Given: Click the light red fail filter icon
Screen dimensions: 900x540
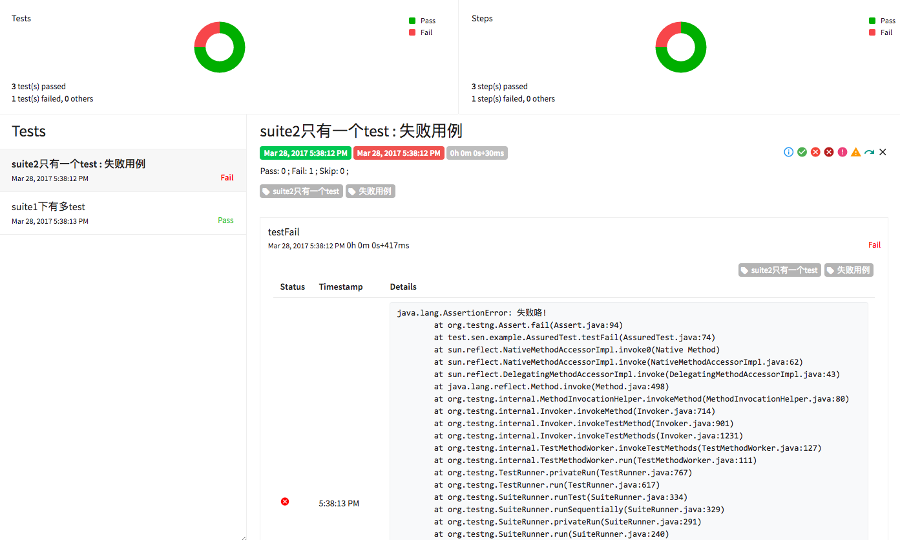Looking at the screenshot, I should [815, 152].
